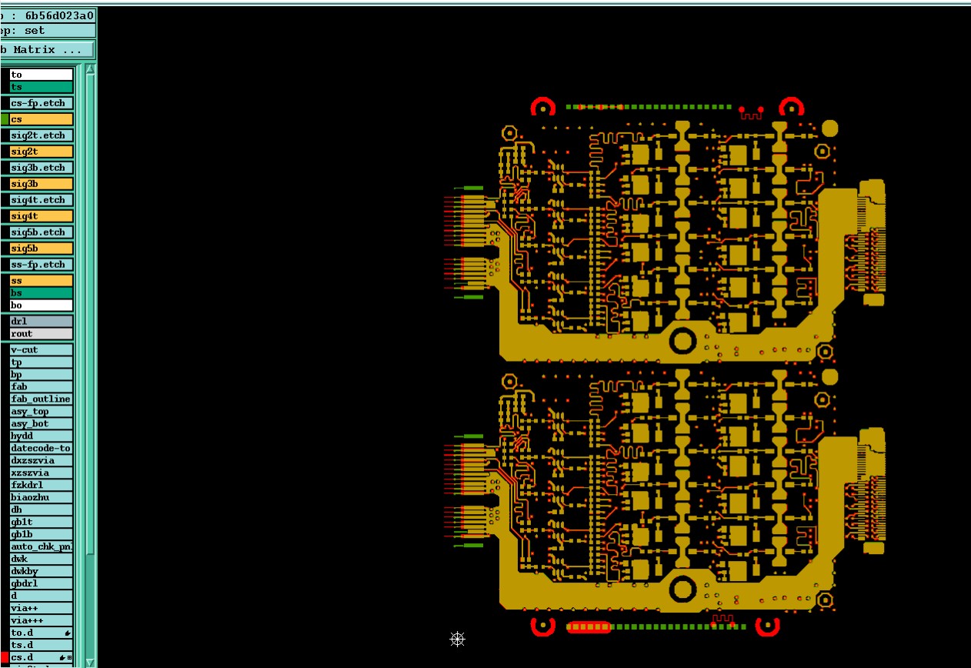Click the layer list scroll-down arrow
This screenshot has height=668, width=971.
[90, 662]
